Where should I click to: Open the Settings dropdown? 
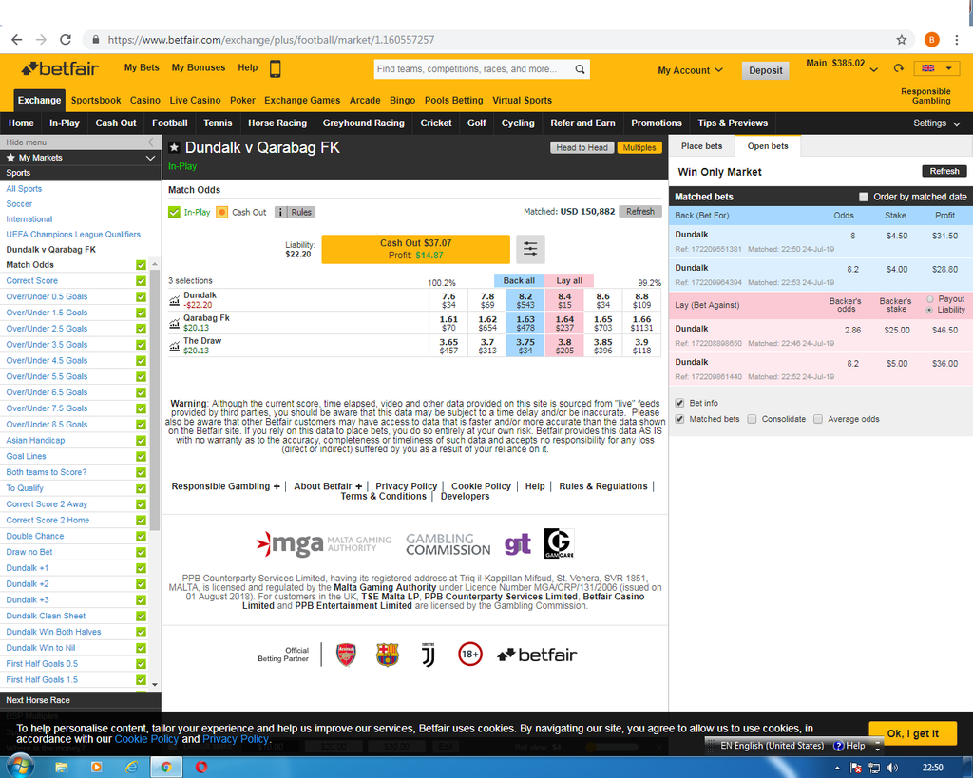coord(936,123)
